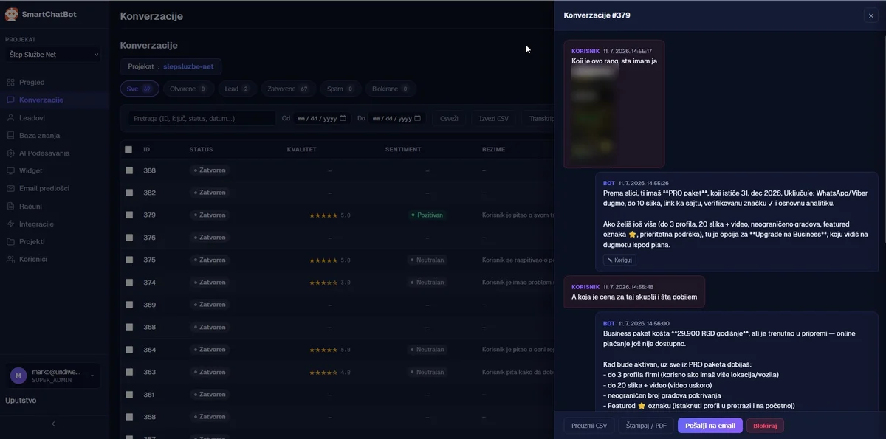Check the box for conversation 369
This screenshot has width=886, height=439.
pos(128,305)
